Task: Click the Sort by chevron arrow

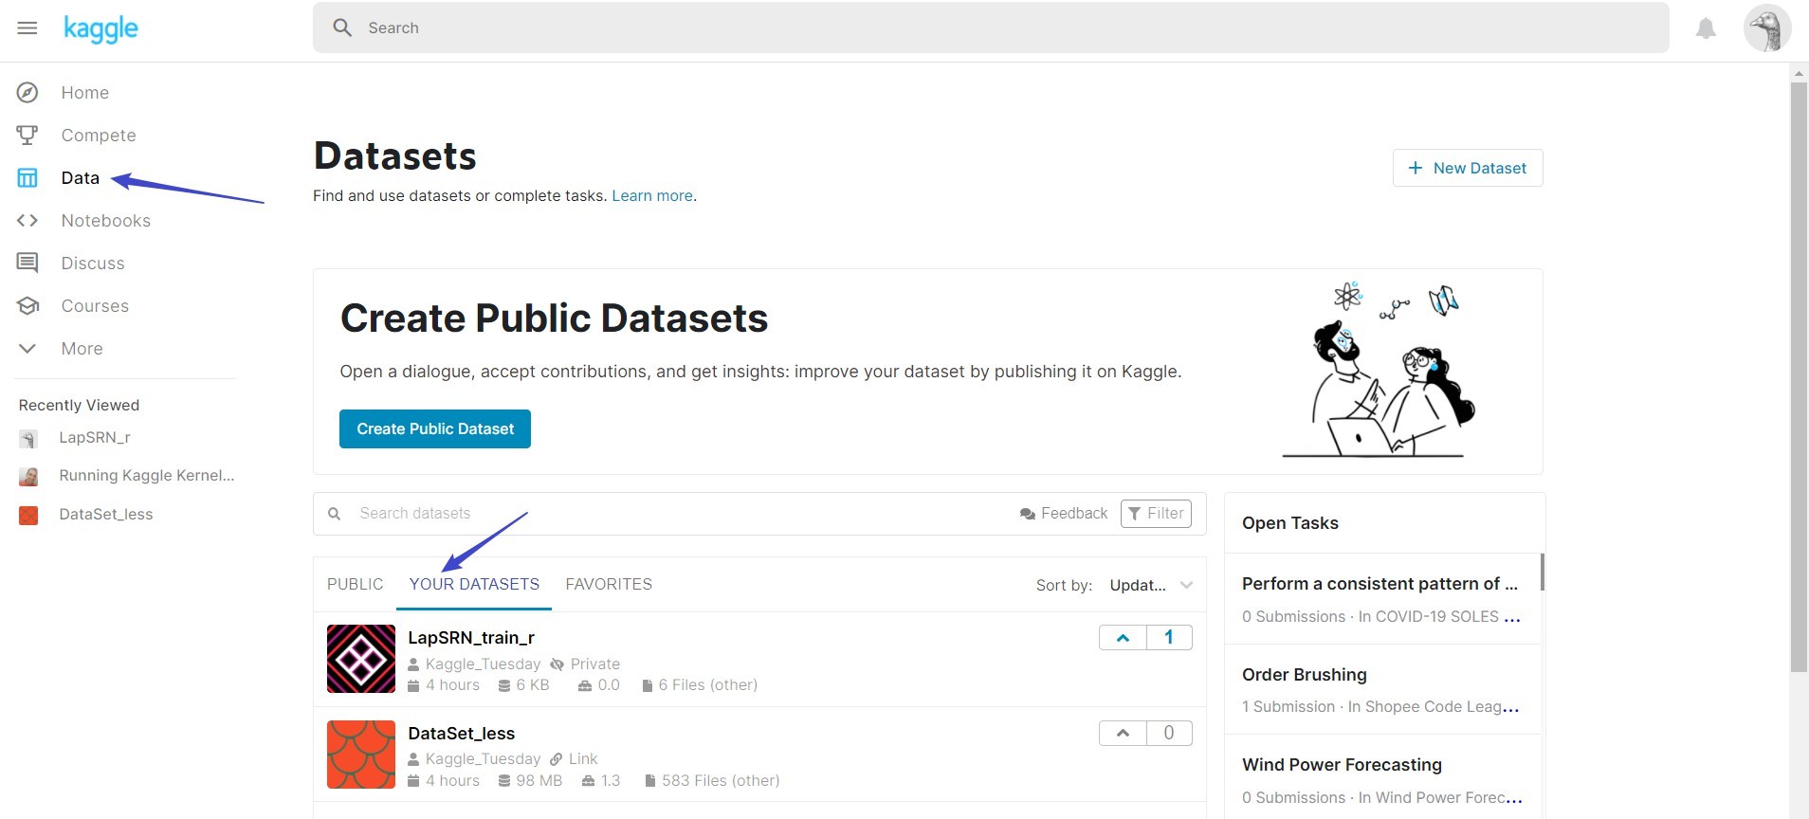Action: click(1186, 586)
